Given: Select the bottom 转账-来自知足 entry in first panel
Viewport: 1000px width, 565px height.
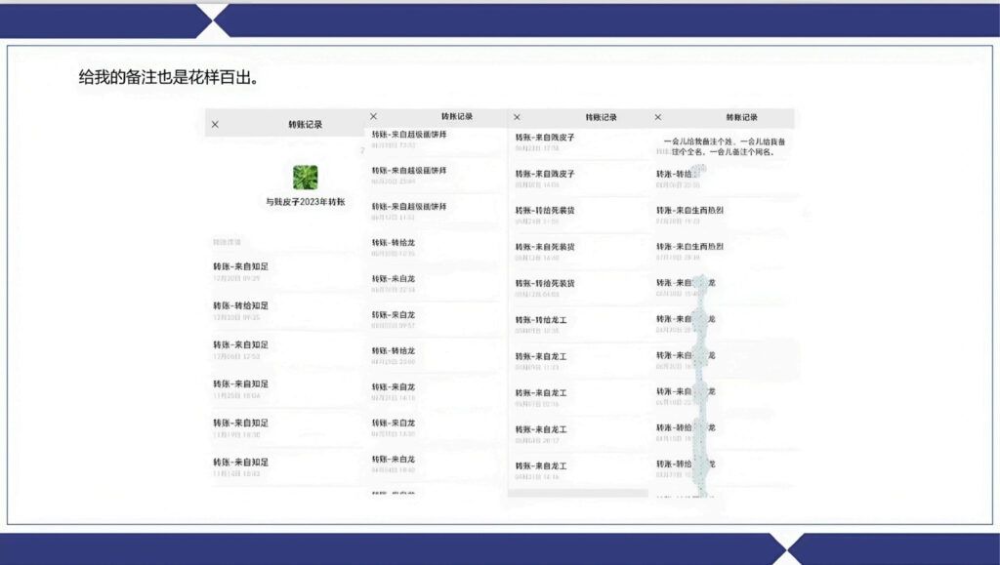Looking at the screenshot, I should click(x=241, y=462).
